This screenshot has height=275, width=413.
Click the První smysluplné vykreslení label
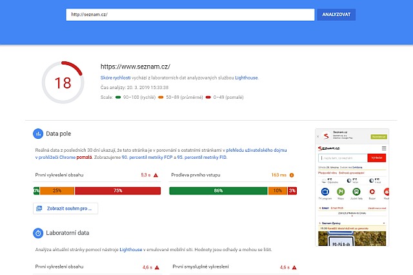point(201,267)
